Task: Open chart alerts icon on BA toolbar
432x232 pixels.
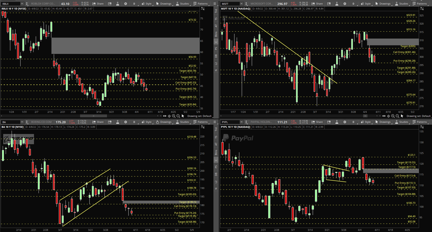Action: 110,122
